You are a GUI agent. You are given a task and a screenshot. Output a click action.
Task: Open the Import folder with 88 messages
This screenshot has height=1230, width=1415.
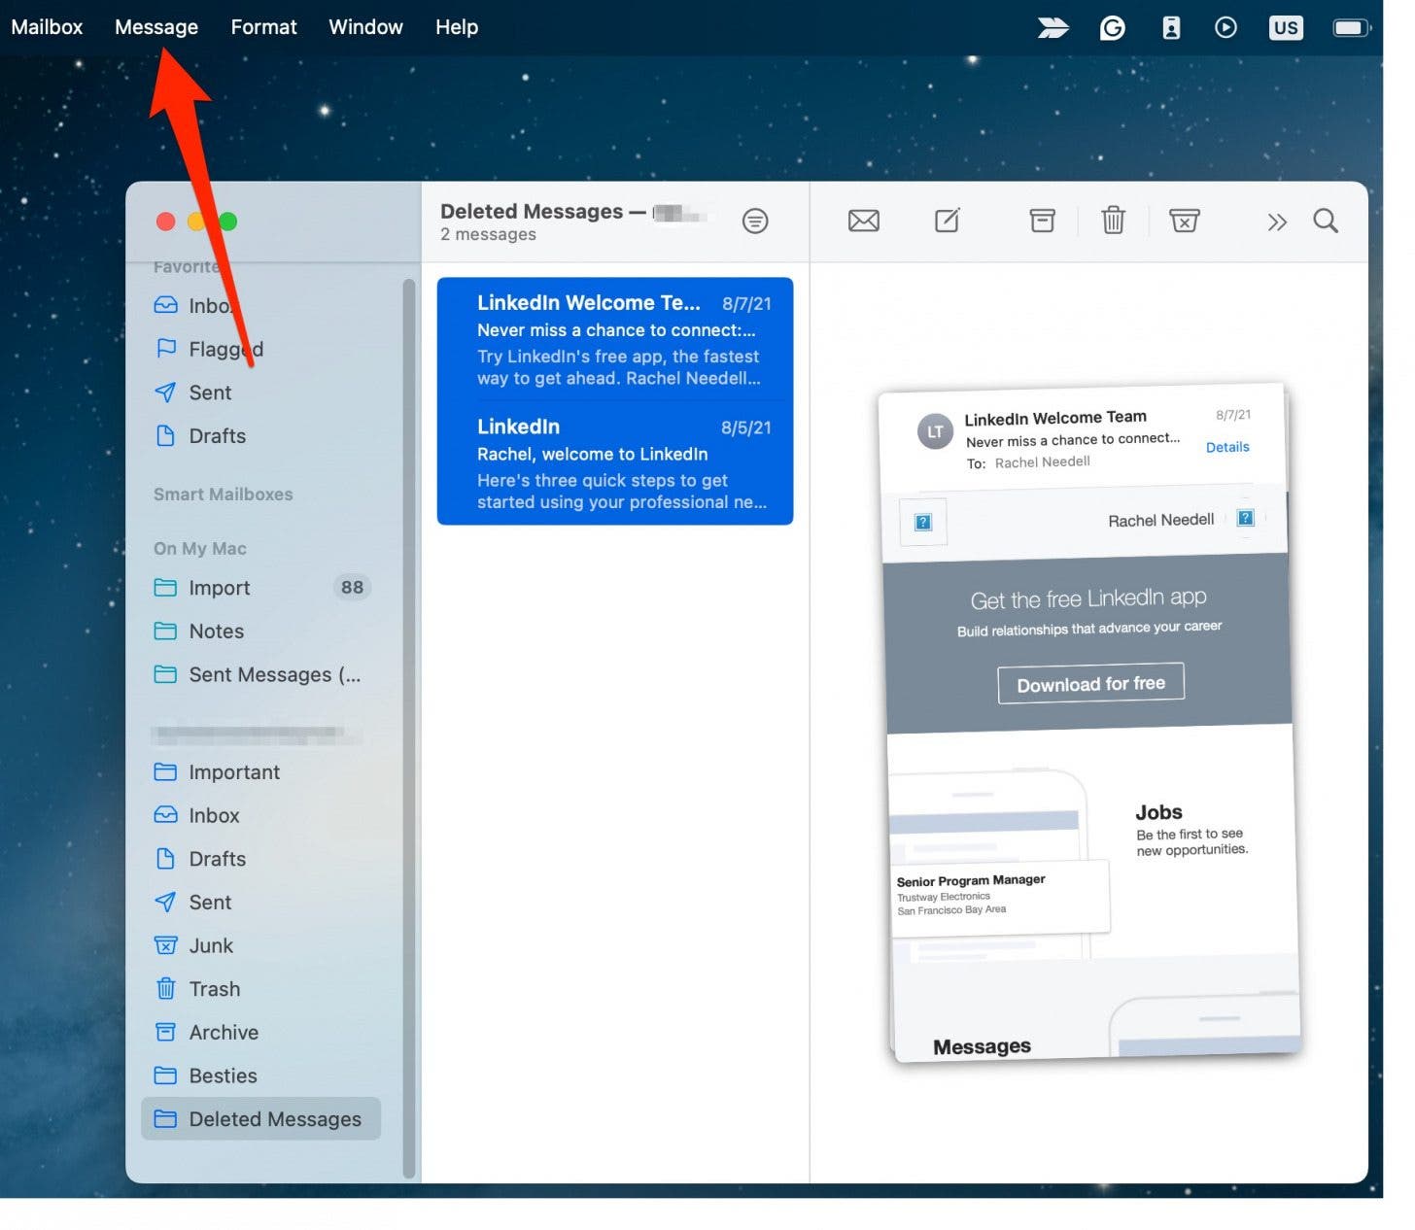pyautogui.click(x=220, y=588)
